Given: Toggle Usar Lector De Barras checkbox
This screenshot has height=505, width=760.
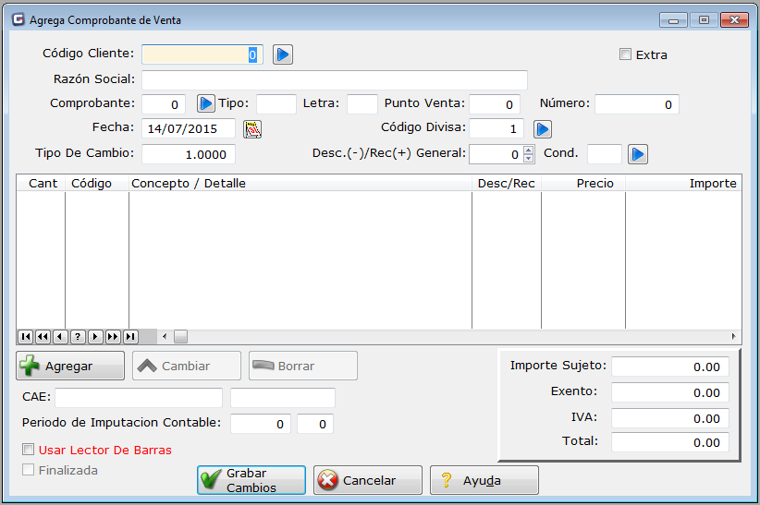Looking at the screenshot, I should click(x=28, y=451).
